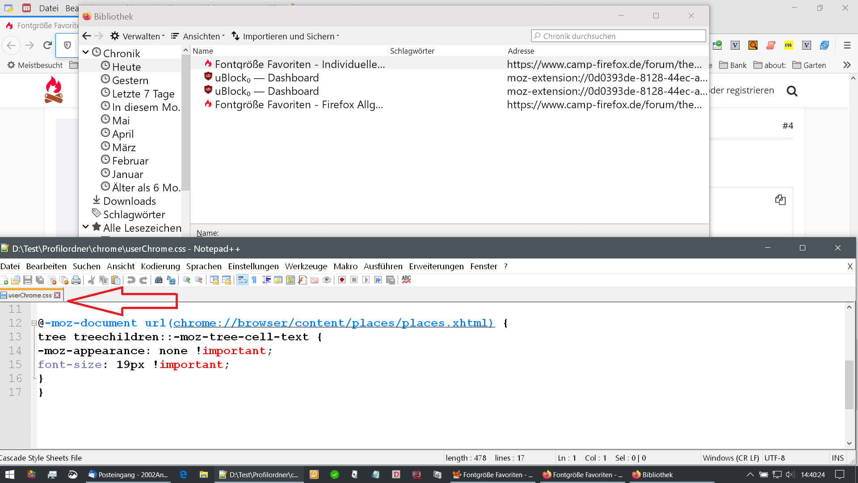Click the ABC spell check icon
The image size is (858, 483).
[406, 280]
